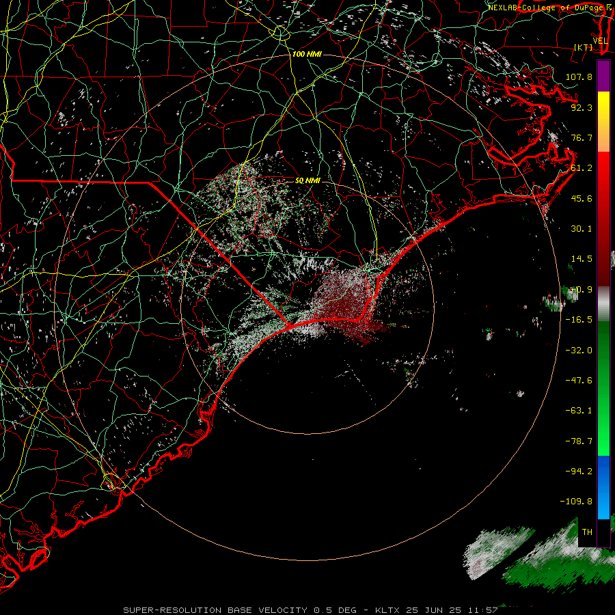Screen dimensions: 615x615
Task: Click the gray segment of the color bar
Action: (x=603, y=304)
